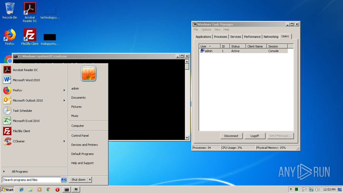Open Action Center flag tray icon
This screenshot has width=343, height=193.
click(305, 190)
